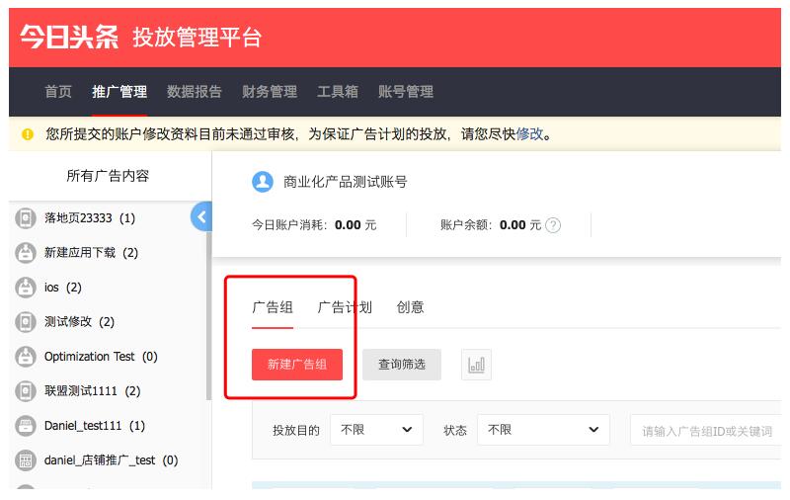
Task: Select Optimization Test (0) in sidebar
Action: (x=101, y=357)
